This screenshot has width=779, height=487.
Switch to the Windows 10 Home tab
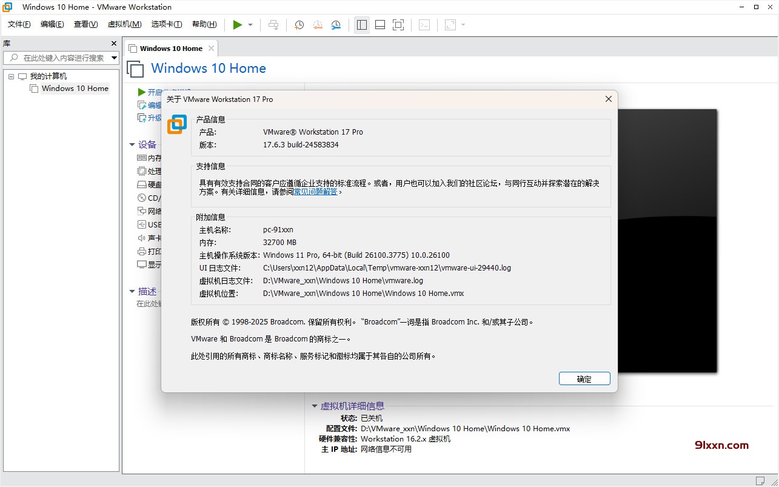(x=170, y=49)
